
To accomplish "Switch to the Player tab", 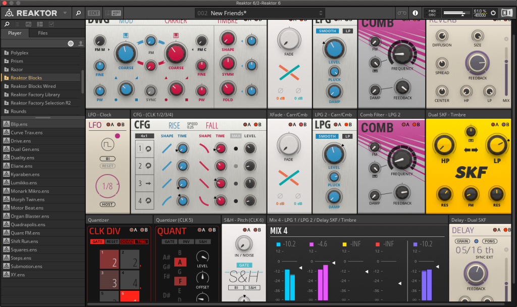I will pyautogui.click(x=15, y=33).
